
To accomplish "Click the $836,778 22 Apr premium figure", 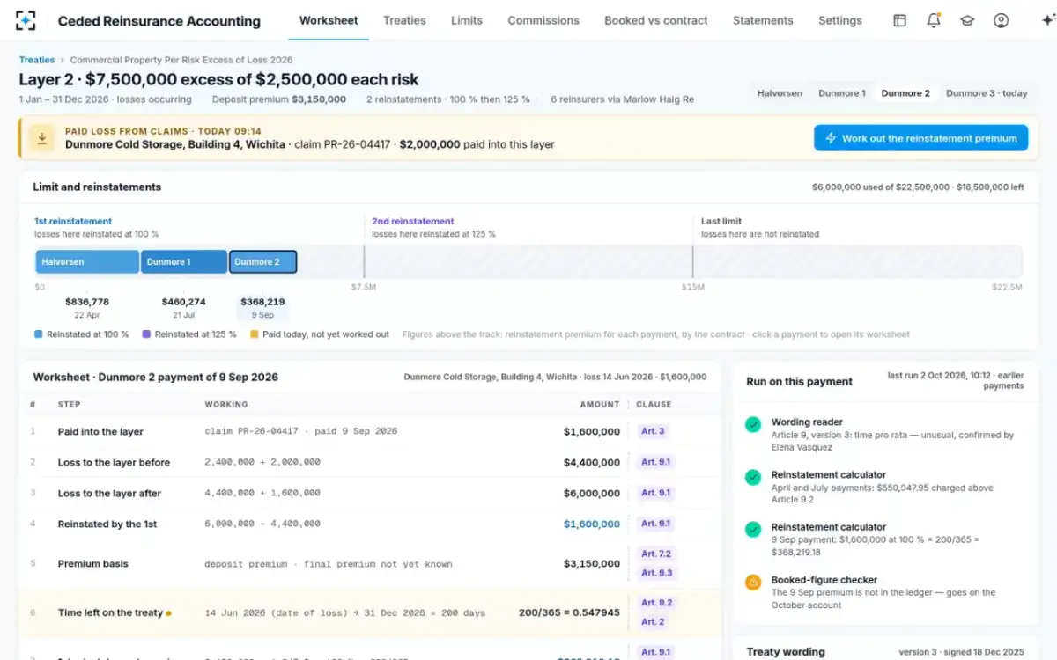I will point(87,307).
